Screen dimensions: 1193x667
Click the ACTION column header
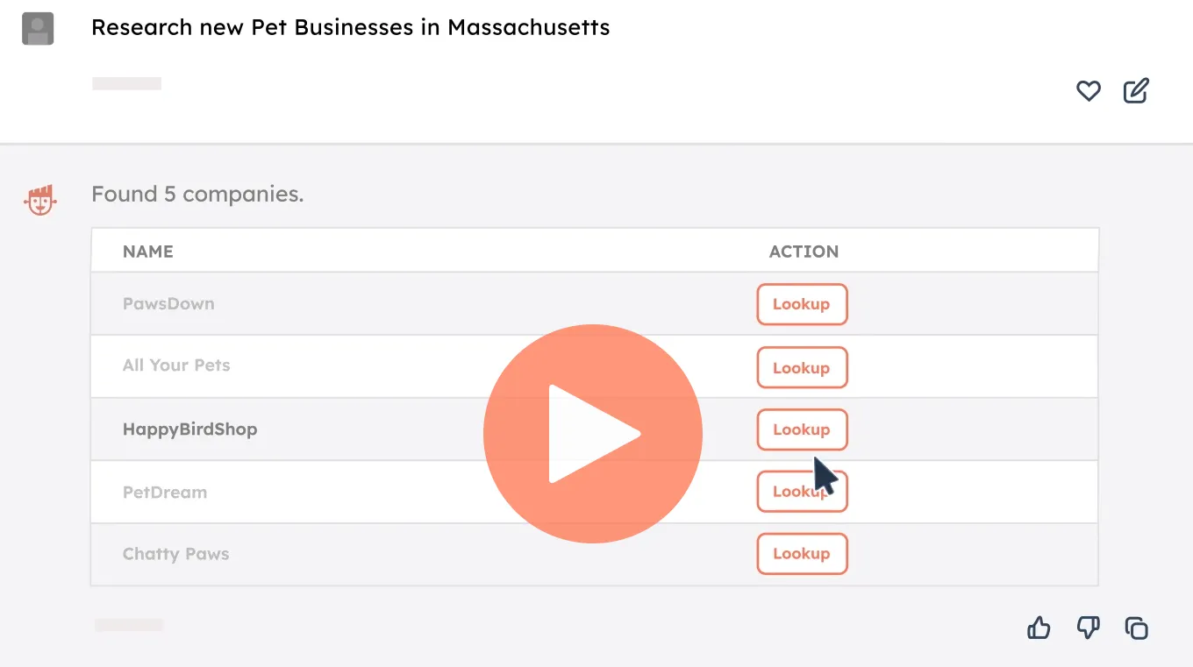(804, 252)
